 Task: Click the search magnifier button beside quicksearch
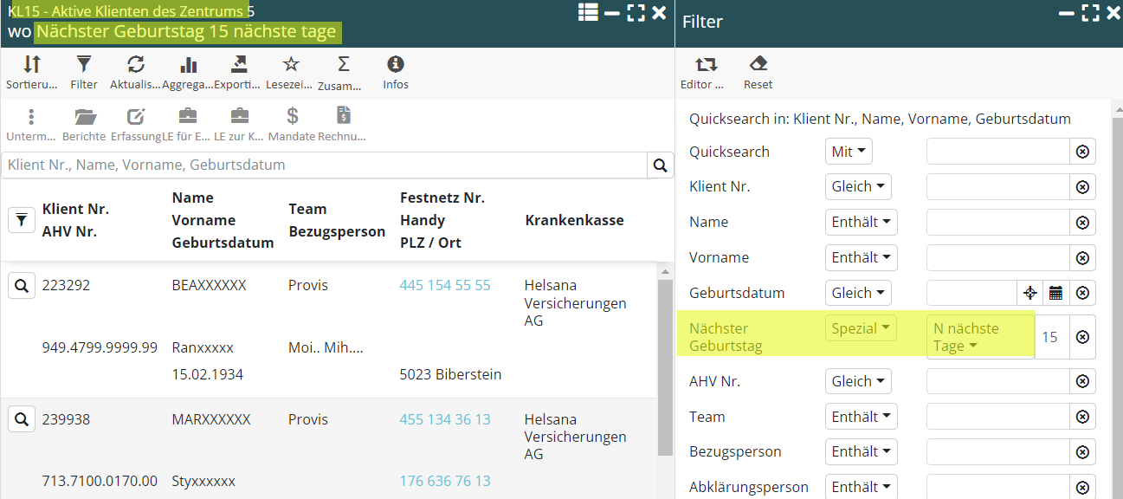[660, 165]
